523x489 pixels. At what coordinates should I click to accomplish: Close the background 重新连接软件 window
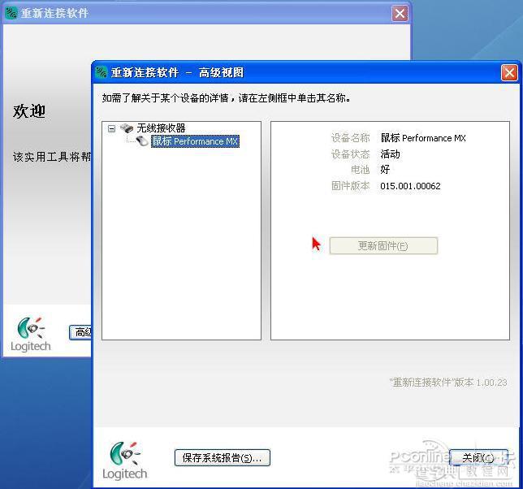click(400, 13)
